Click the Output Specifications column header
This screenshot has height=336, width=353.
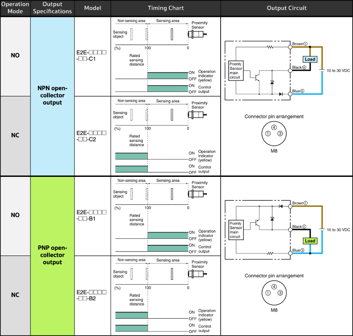click(53, 8)
